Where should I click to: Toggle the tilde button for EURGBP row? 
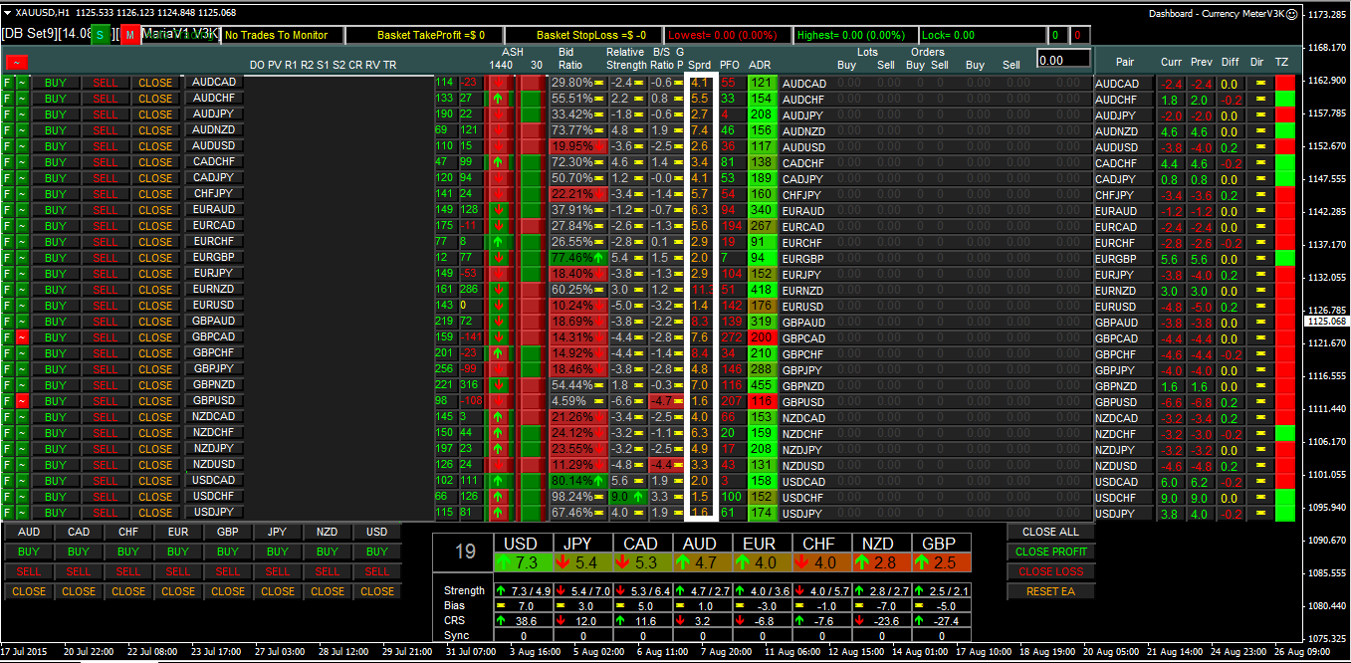point(22,258)
